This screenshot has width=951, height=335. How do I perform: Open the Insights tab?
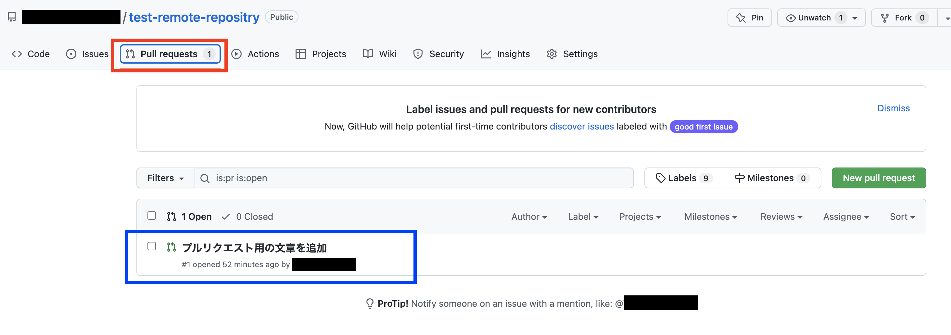tap(505, 54)
